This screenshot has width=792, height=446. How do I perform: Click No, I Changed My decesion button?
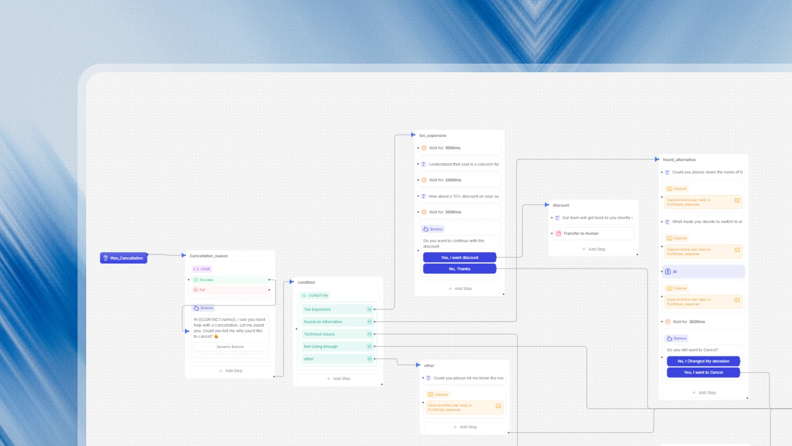tap(703, 361)
